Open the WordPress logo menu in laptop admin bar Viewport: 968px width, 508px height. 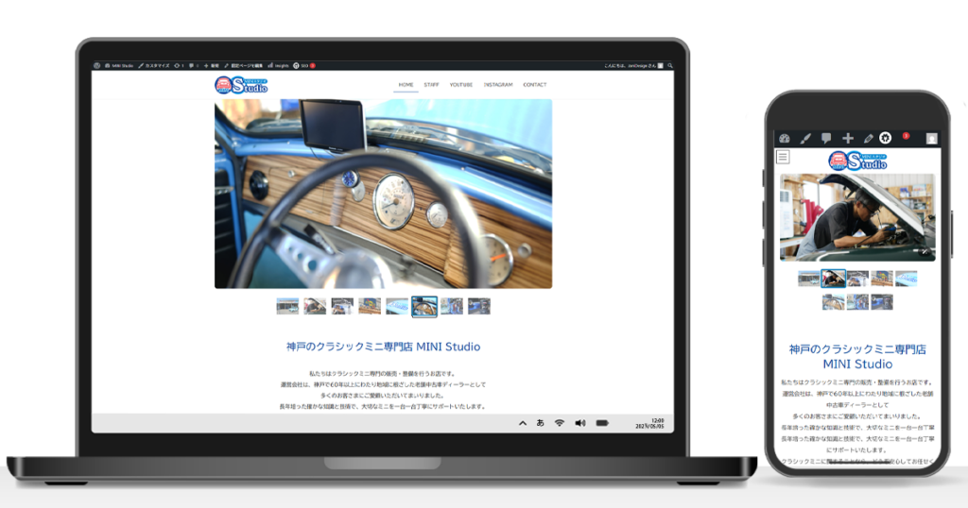pyautogui.click(x=97, y=65)
